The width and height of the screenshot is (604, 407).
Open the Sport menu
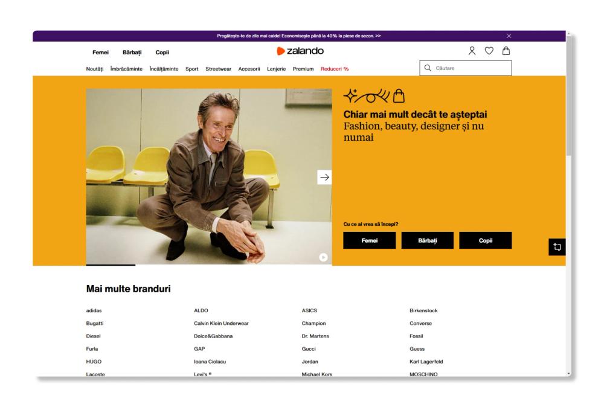click(192, 69)
